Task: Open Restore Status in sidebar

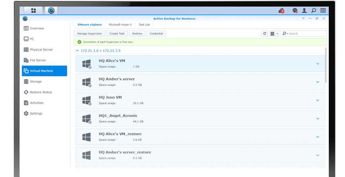Action: pyautogui.click(x=45, y=92)
